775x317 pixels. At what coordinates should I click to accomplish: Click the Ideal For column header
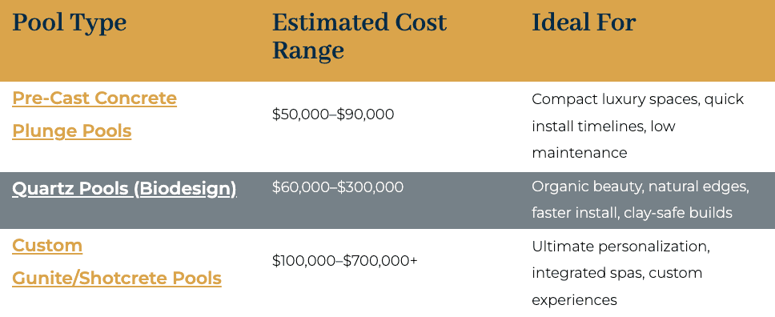[x=584, y=22]
